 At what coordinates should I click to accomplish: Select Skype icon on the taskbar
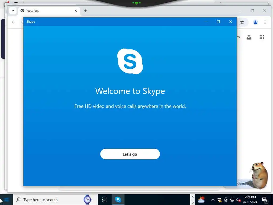(x=118, y=200)
